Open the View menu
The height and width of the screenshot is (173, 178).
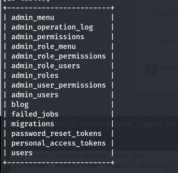120,156
